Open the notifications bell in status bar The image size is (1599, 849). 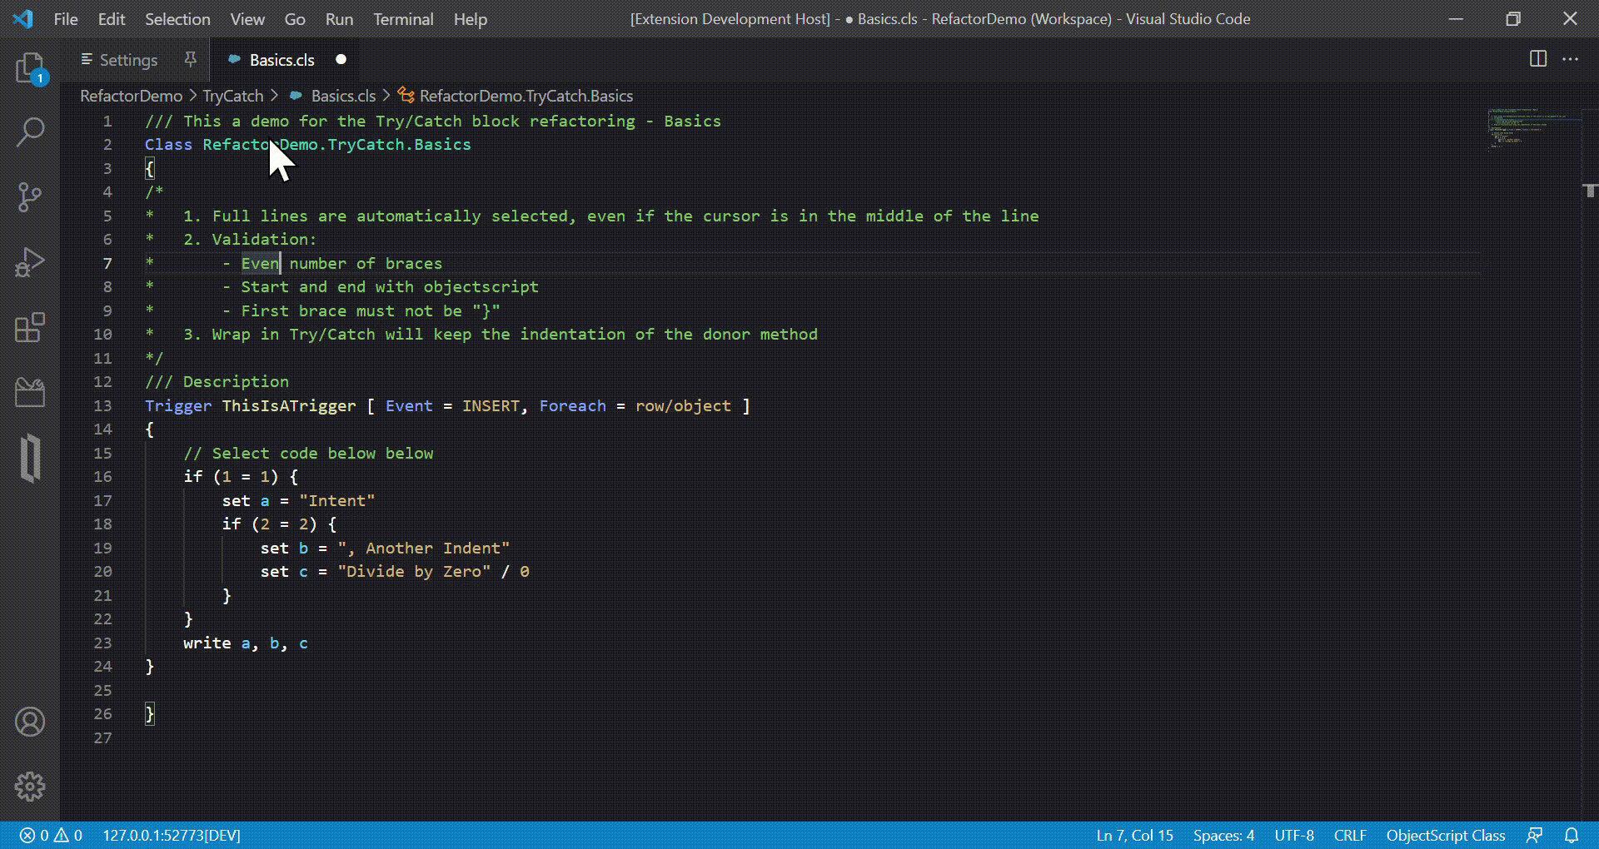tap(1572, 835)
